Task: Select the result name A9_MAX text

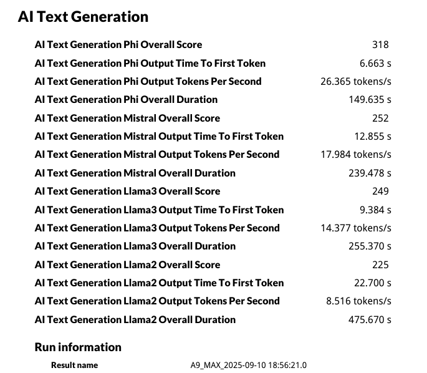Action: pos(248,365)
